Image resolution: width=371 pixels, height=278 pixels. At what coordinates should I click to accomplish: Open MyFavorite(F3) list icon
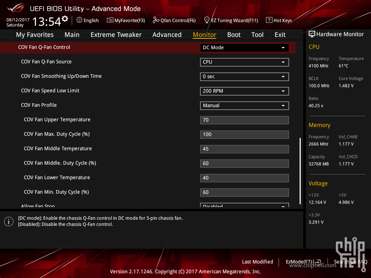(x=110, y=20)
